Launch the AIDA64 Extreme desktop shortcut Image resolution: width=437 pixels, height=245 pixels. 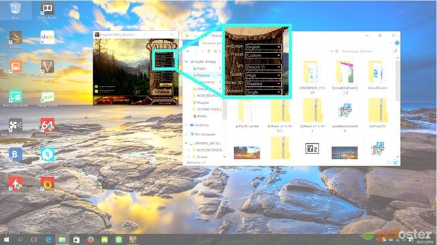point(47,127)
